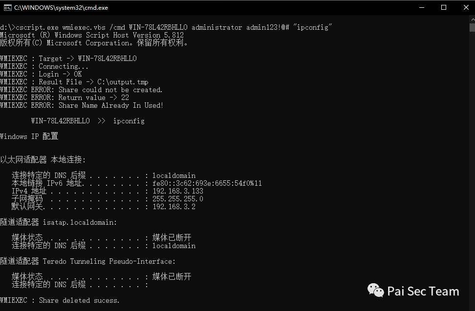The height and width of the screenshot is (311, 475).
Task: Click the '以太网适配器 本地连接:' heading
Action: [43, 159]
